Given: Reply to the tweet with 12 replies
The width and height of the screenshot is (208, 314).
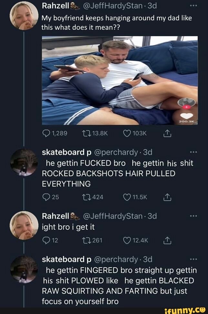Looking at the screenshot, I should click(x=46, y=240).
